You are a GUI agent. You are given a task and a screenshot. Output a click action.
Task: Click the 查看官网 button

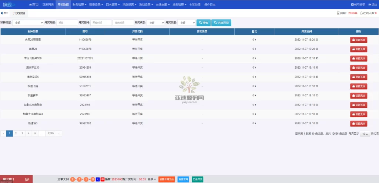(x=183, y=179)
